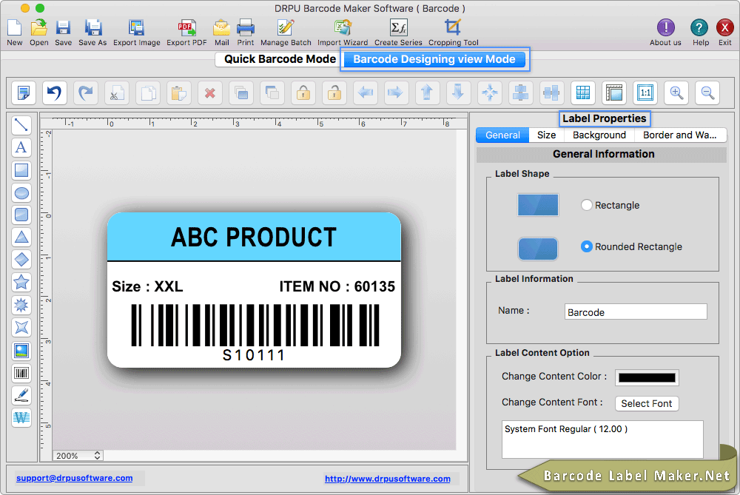
Task: Select the Picture insert tool
Action: 21,351
